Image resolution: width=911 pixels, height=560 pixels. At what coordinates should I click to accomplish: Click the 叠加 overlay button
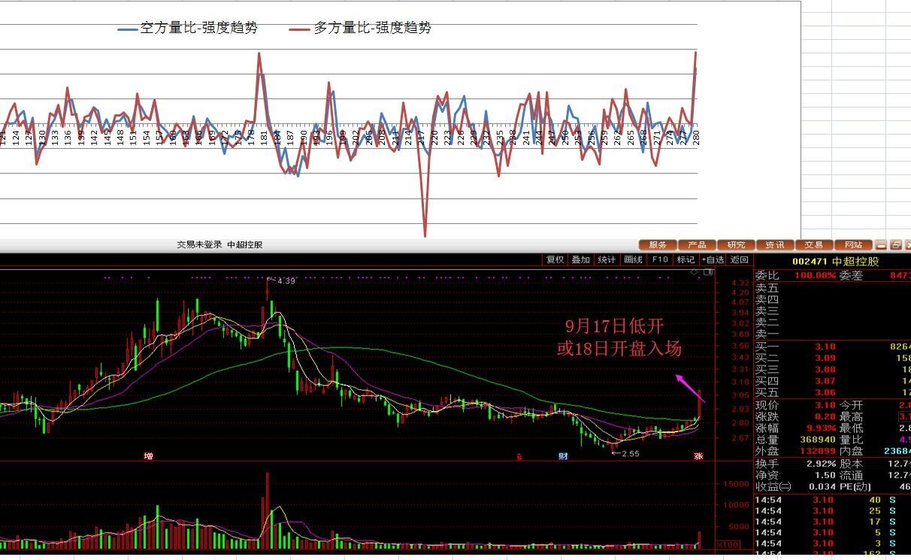click(580, 260)
